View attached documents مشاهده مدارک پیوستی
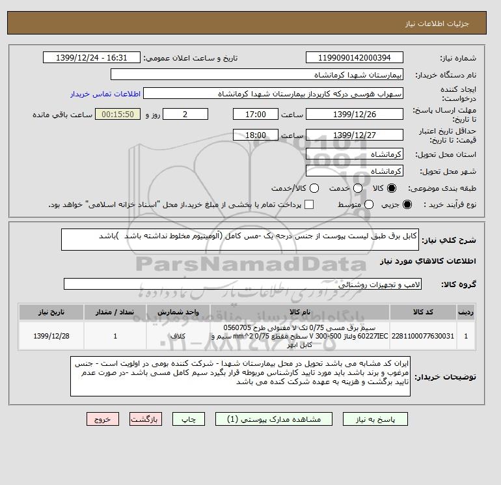 tap(274, 419)
